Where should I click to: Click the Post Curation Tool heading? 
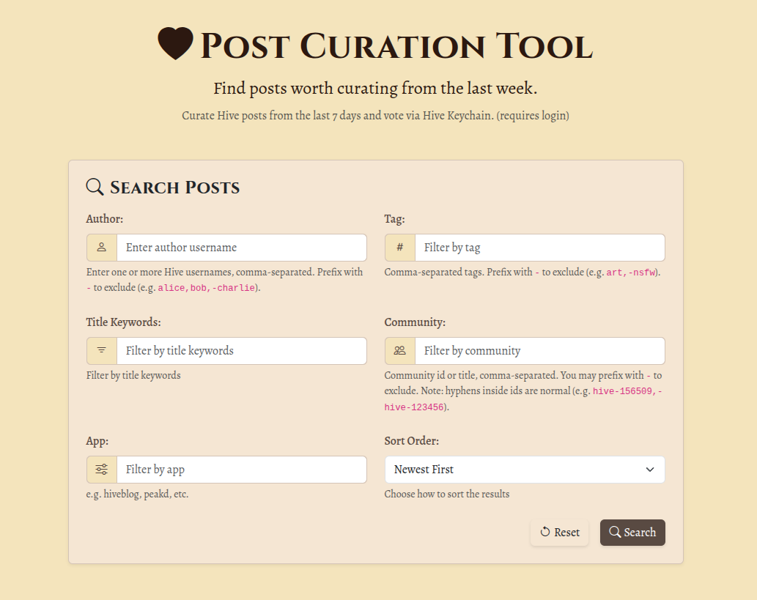[x=396, y=46]
